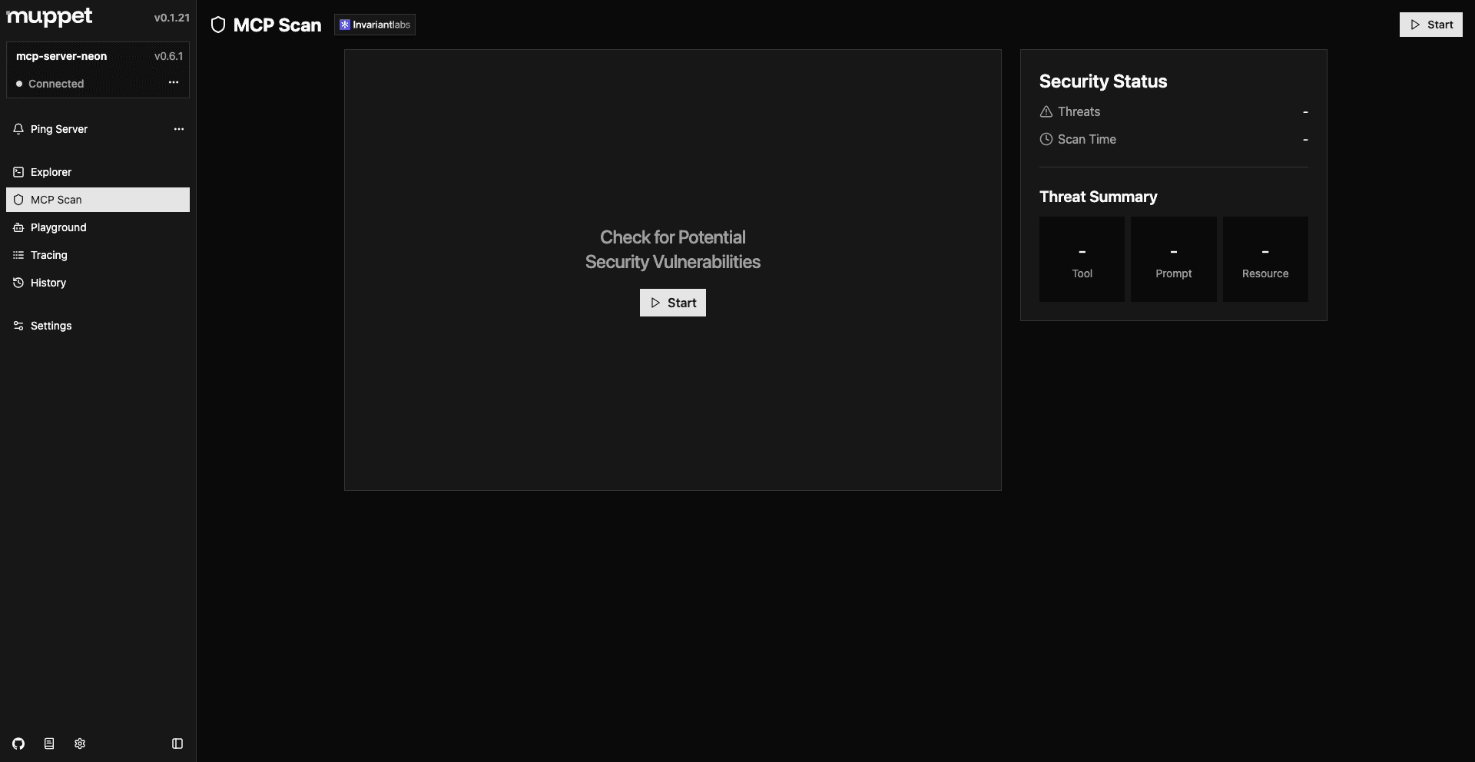Open the GitHub icon link
This screenshot has width=1475, height=762.
(x=18, y=744)
